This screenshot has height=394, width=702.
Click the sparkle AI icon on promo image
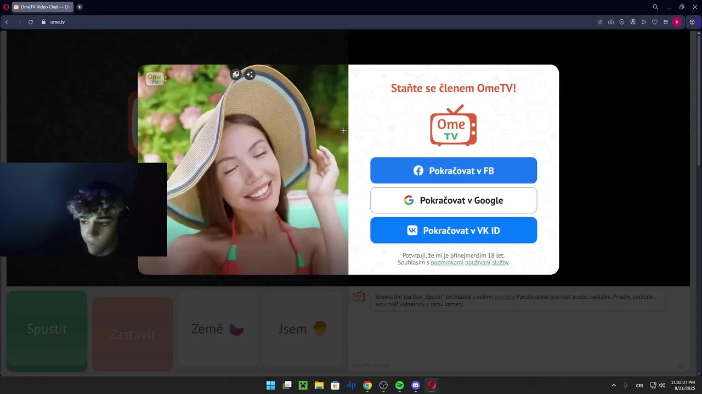pos(250,74)
